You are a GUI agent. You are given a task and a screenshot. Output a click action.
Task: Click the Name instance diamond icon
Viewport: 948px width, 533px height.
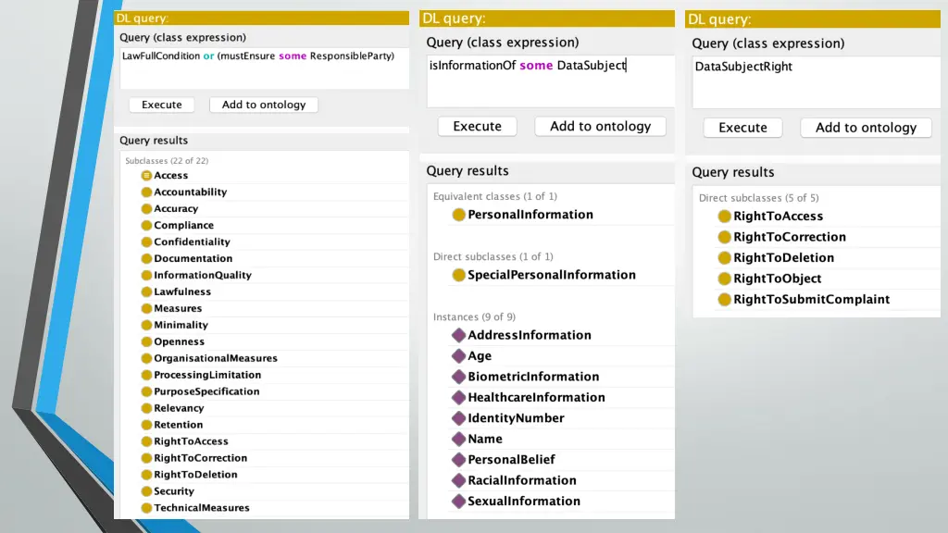458,439
